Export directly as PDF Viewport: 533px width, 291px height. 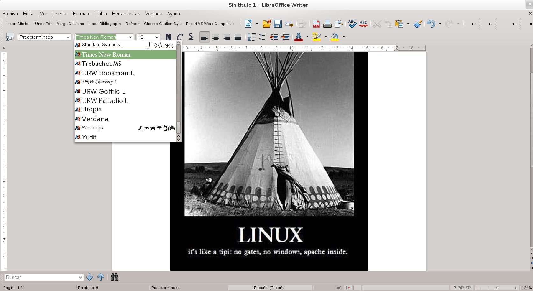(316, 24)
